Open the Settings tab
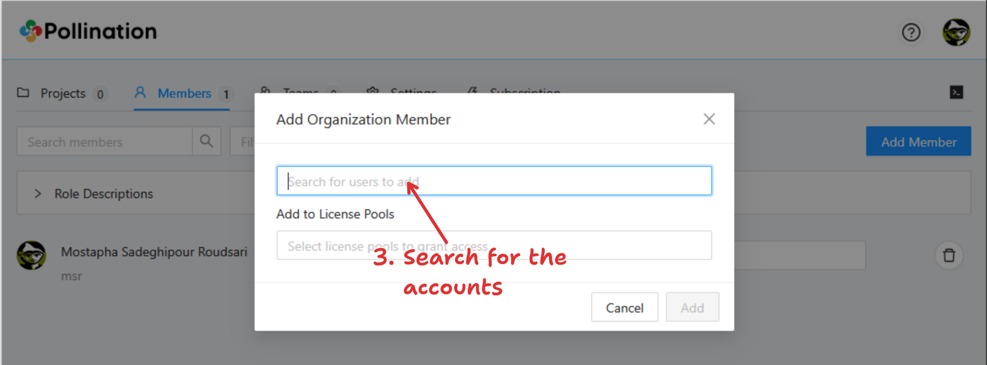The image size is (987, 365). click(x=413, y=90)
